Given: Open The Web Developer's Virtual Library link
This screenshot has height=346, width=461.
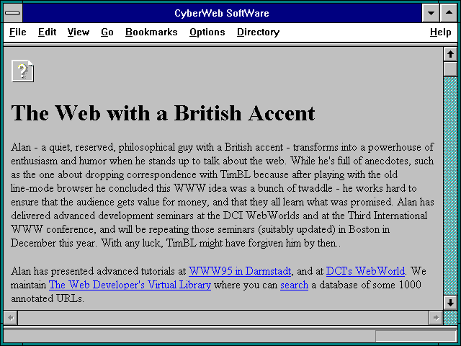Looking at the screenshot, I should click(130, 285).
